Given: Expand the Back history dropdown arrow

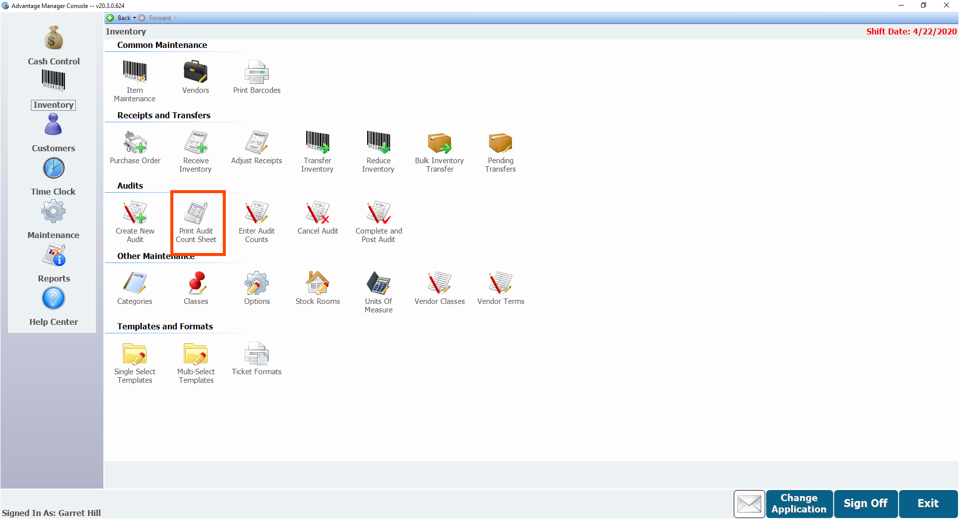Looking at the screenshot, I should tap(134, 18).
